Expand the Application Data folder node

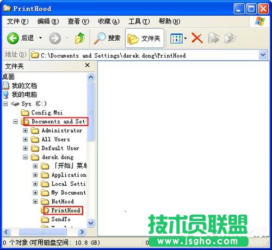point(35,175)
